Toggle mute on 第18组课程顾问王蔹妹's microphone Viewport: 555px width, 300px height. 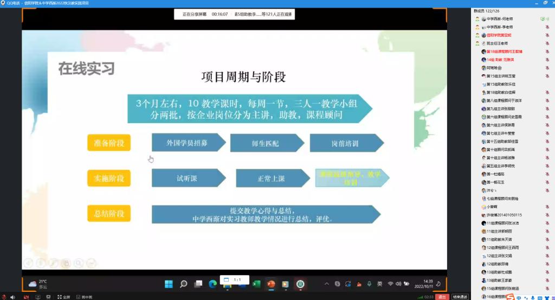click(547, 52)
